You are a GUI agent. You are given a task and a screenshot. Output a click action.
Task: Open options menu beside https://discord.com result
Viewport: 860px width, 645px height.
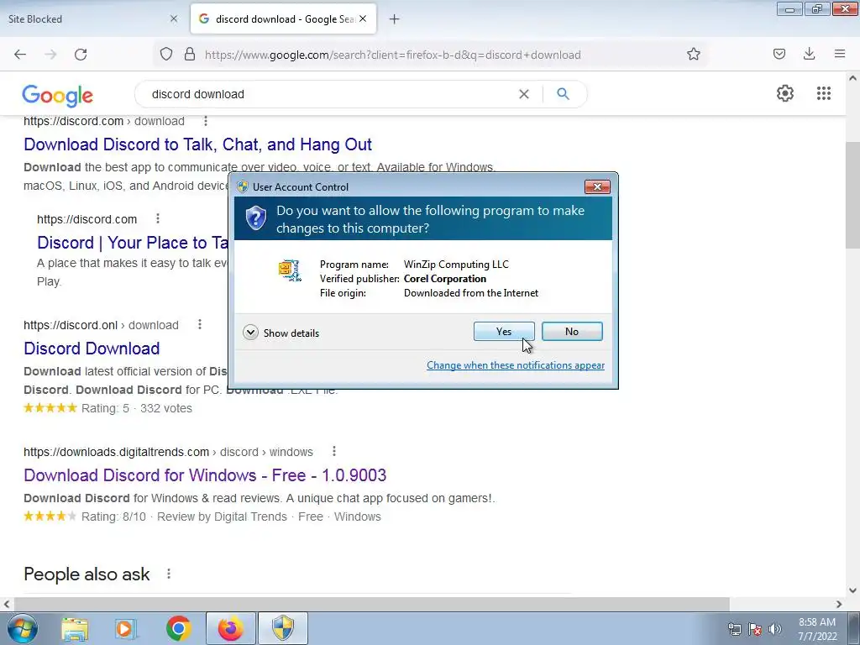[x=158, y=219]
